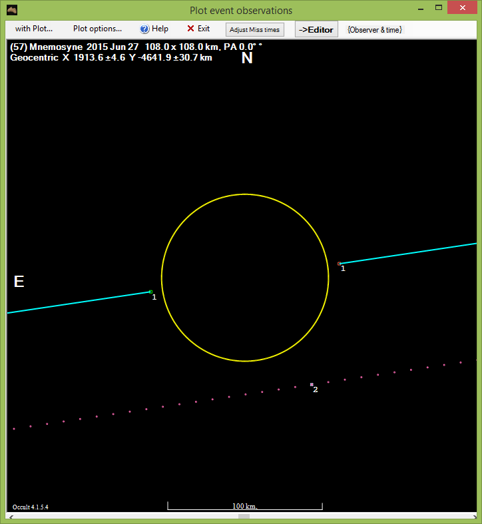Click the '(57) Mnemosyne 2015 Jun 27' header text

click(x=74, y=47)
